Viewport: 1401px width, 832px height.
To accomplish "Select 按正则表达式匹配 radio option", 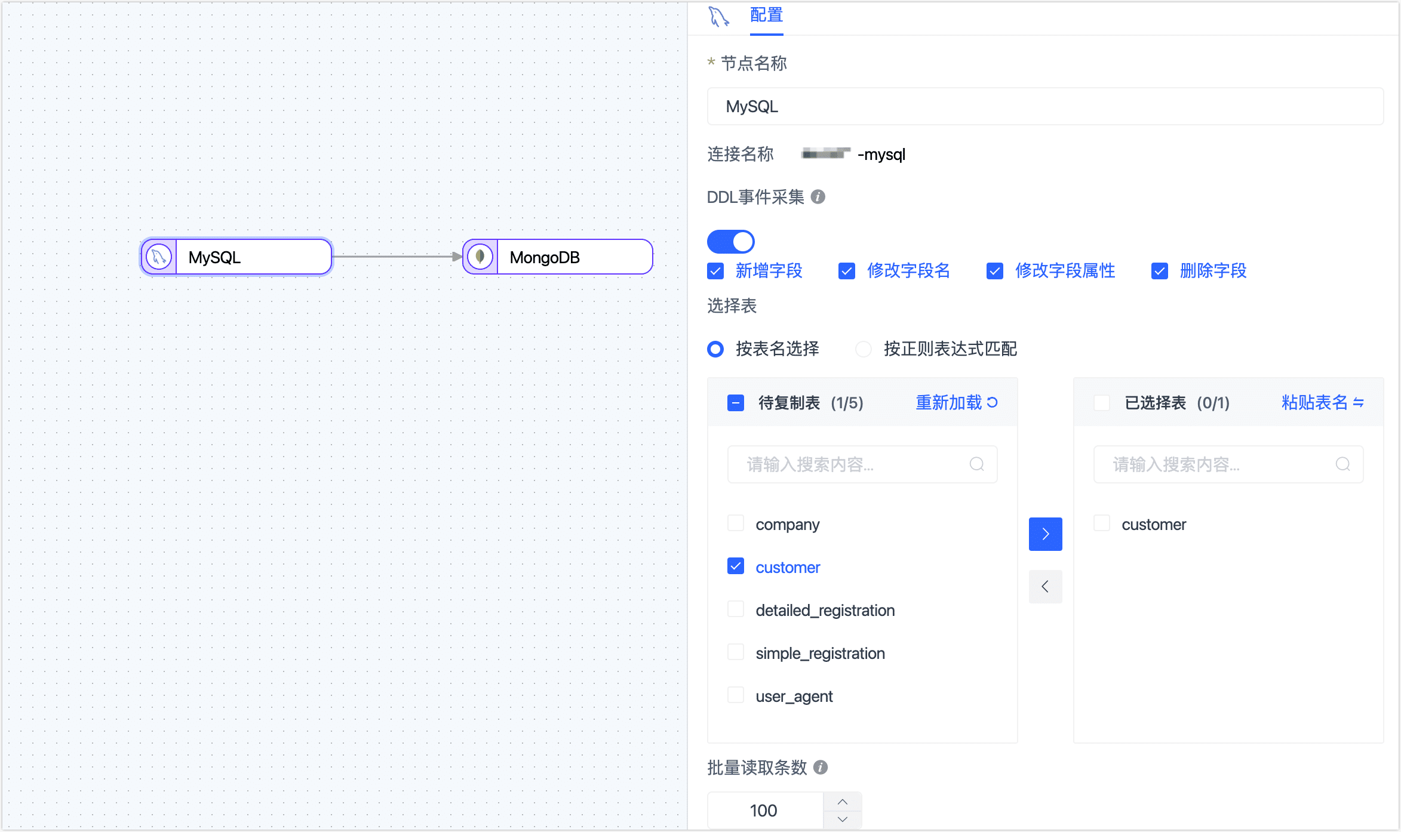I will point(864,349).
